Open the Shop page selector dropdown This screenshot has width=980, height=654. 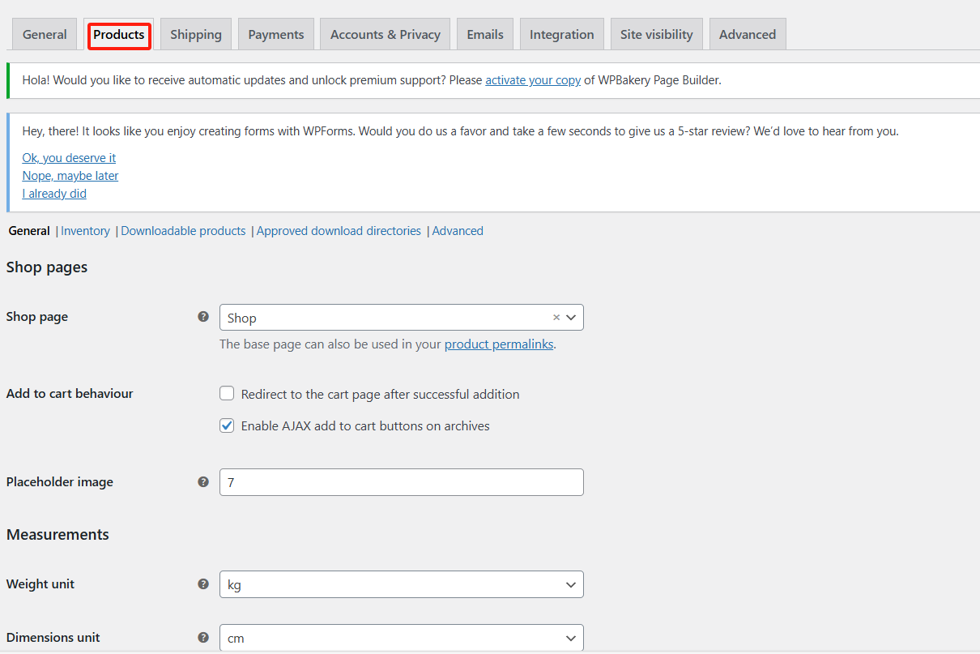[x=572, y=317]
